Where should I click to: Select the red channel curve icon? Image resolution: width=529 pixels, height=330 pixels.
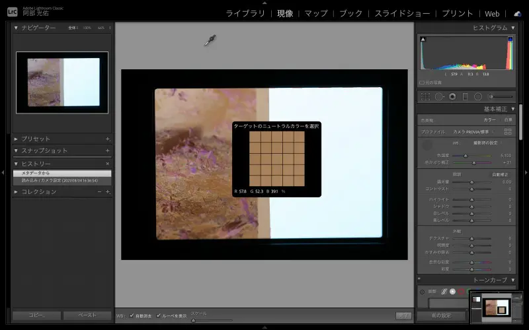[461, 292]
